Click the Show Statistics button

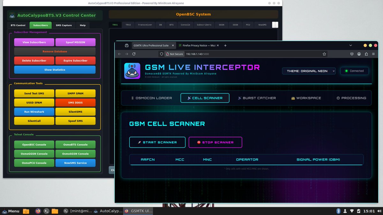(55, 70)
